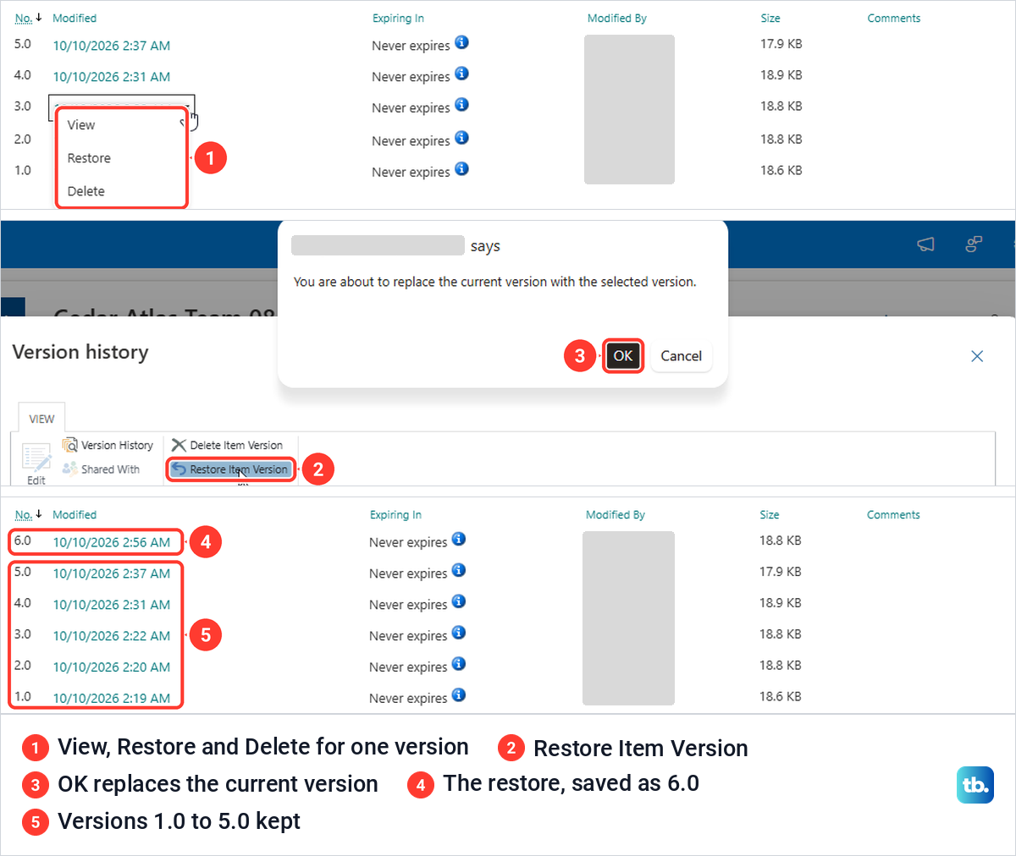Open Version History from the ribbon

(x=108, y=445)
